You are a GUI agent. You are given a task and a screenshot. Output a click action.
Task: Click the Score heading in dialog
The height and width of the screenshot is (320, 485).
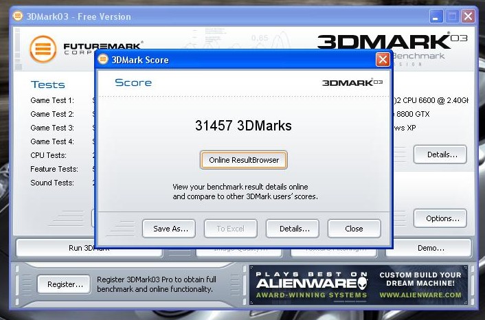[x=133, y=82]
